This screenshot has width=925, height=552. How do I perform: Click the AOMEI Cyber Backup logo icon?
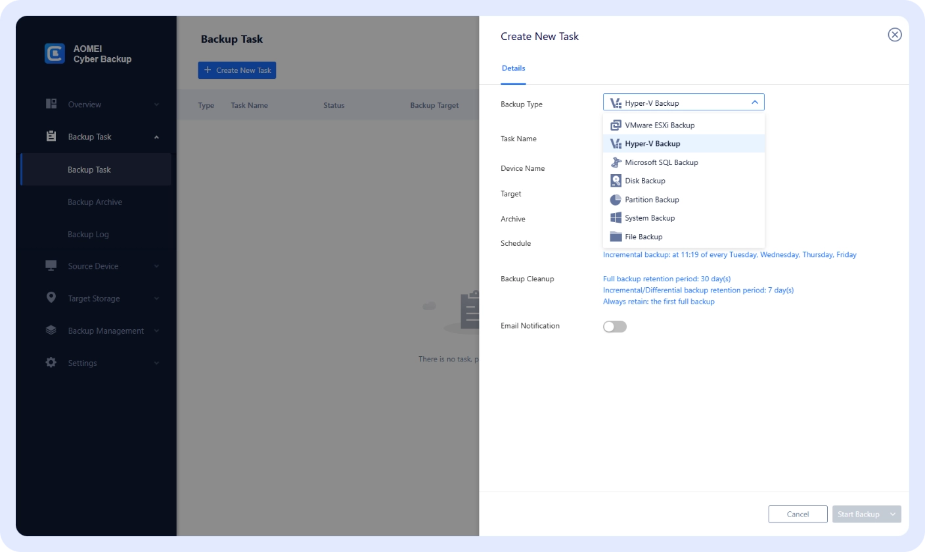(x=55, y=53)
